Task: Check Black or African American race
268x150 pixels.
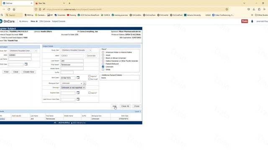Action: (x=103, y=58)
